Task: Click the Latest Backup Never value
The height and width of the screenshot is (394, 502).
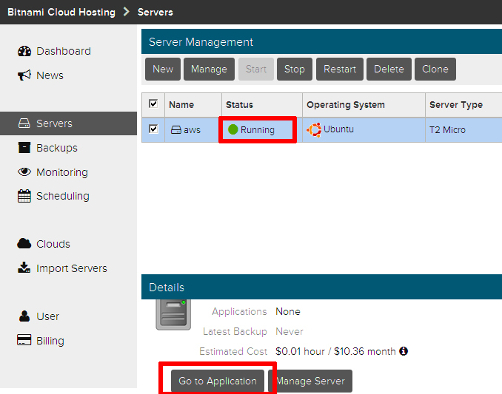Action: (x=290, y=331)
